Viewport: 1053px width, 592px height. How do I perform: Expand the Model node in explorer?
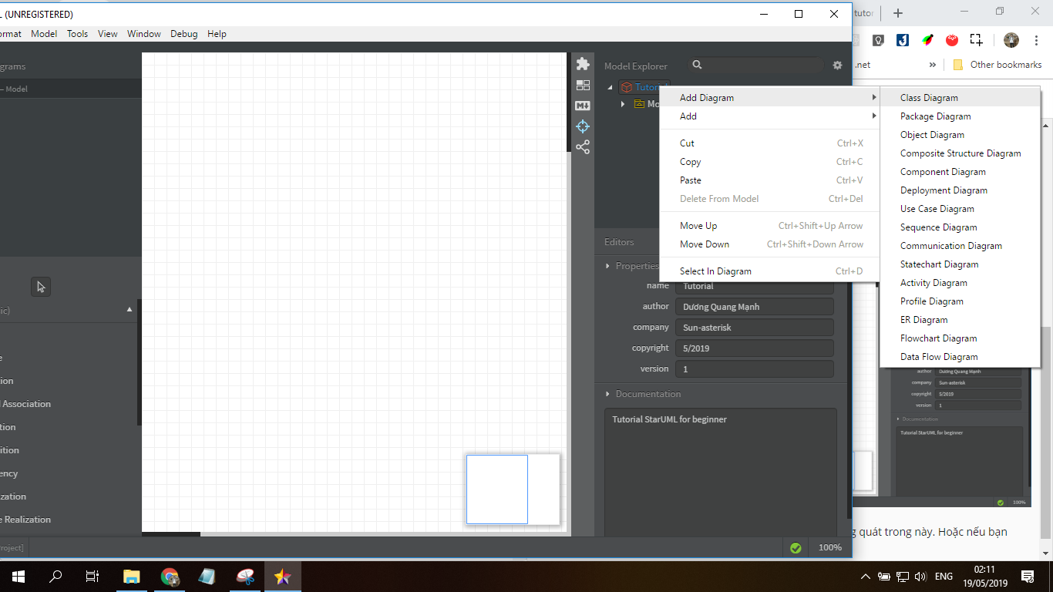pyautogui.click(x=623, y=104)
